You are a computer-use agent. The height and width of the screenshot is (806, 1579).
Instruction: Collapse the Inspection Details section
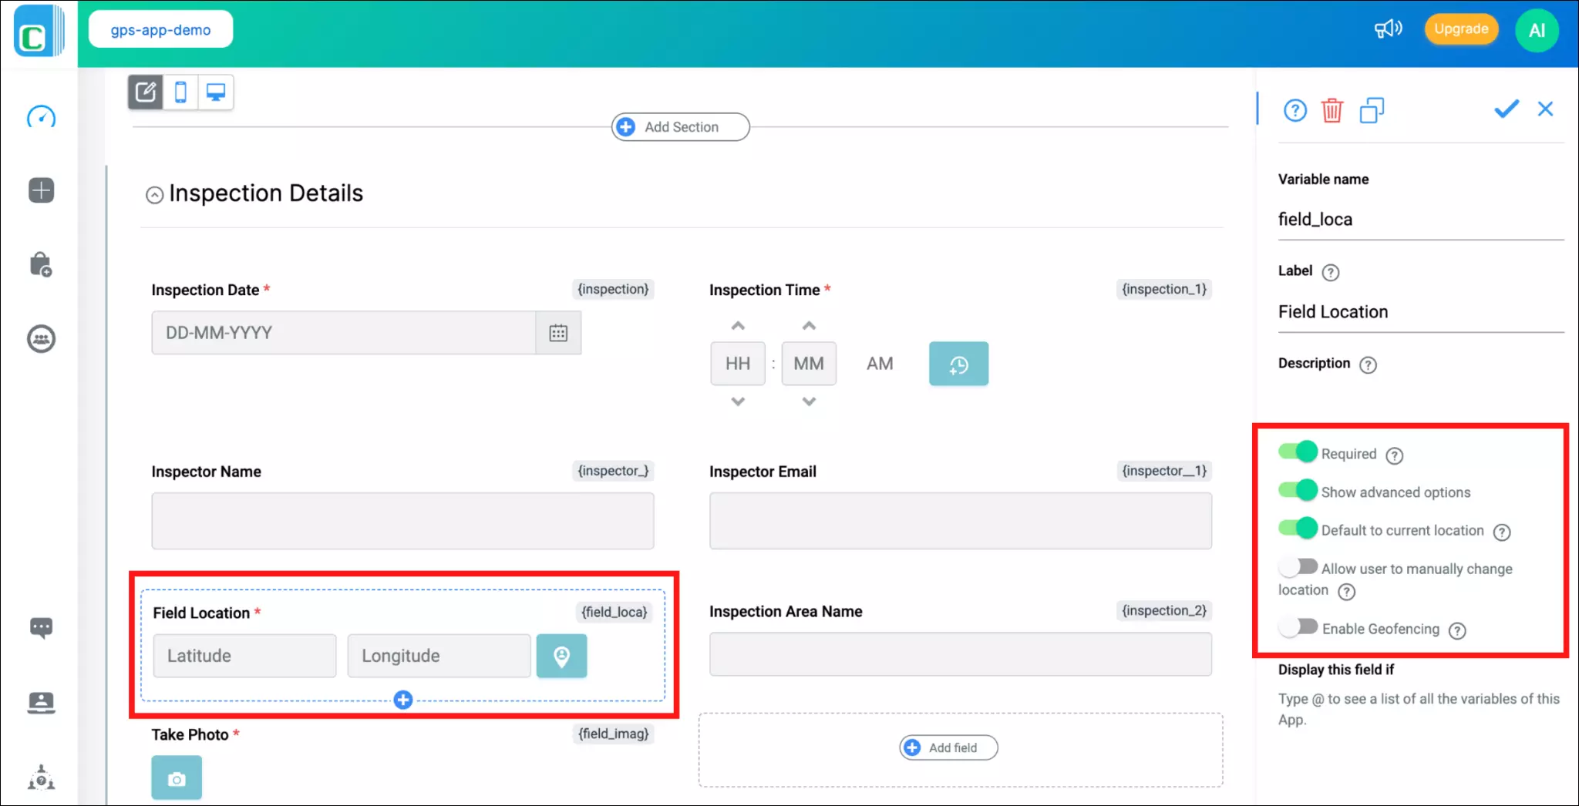(x=154, y=194)
